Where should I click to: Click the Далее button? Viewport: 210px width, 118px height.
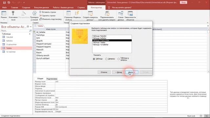click(132, 72)
